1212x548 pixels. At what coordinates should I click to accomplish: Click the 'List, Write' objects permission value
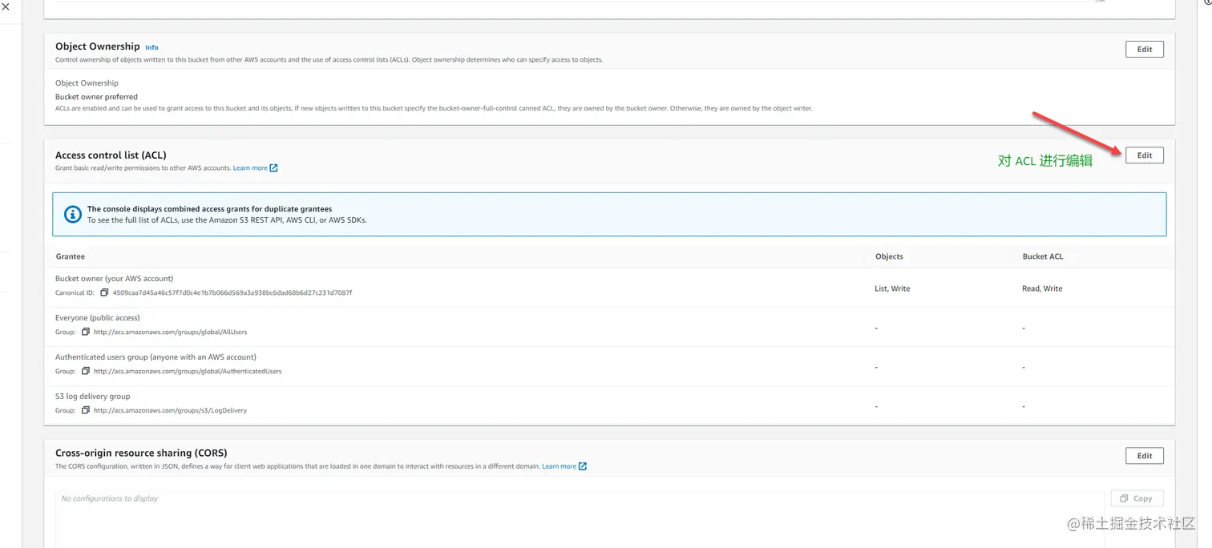tap(892, 288)
